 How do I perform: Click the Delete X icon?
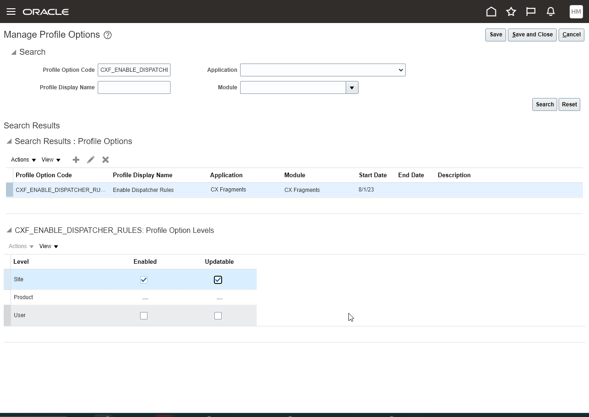[106, 160]
